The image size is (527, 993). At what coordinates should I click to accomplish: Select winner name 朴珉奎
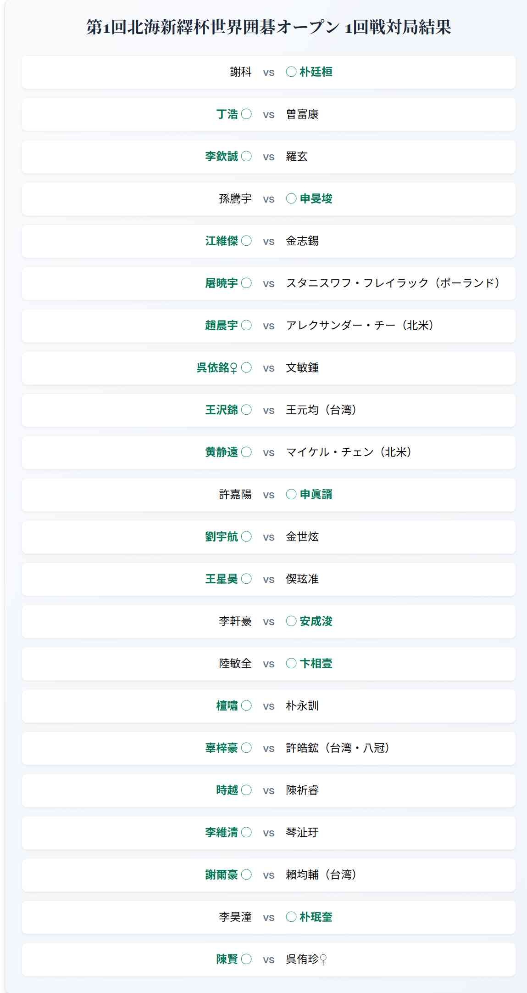(316, 917)
